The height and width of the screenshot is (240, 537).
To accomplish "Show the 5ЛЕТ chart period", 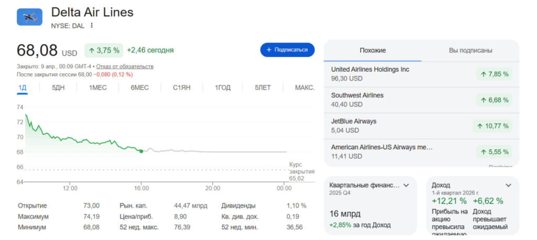I will (x=263, y=88).
